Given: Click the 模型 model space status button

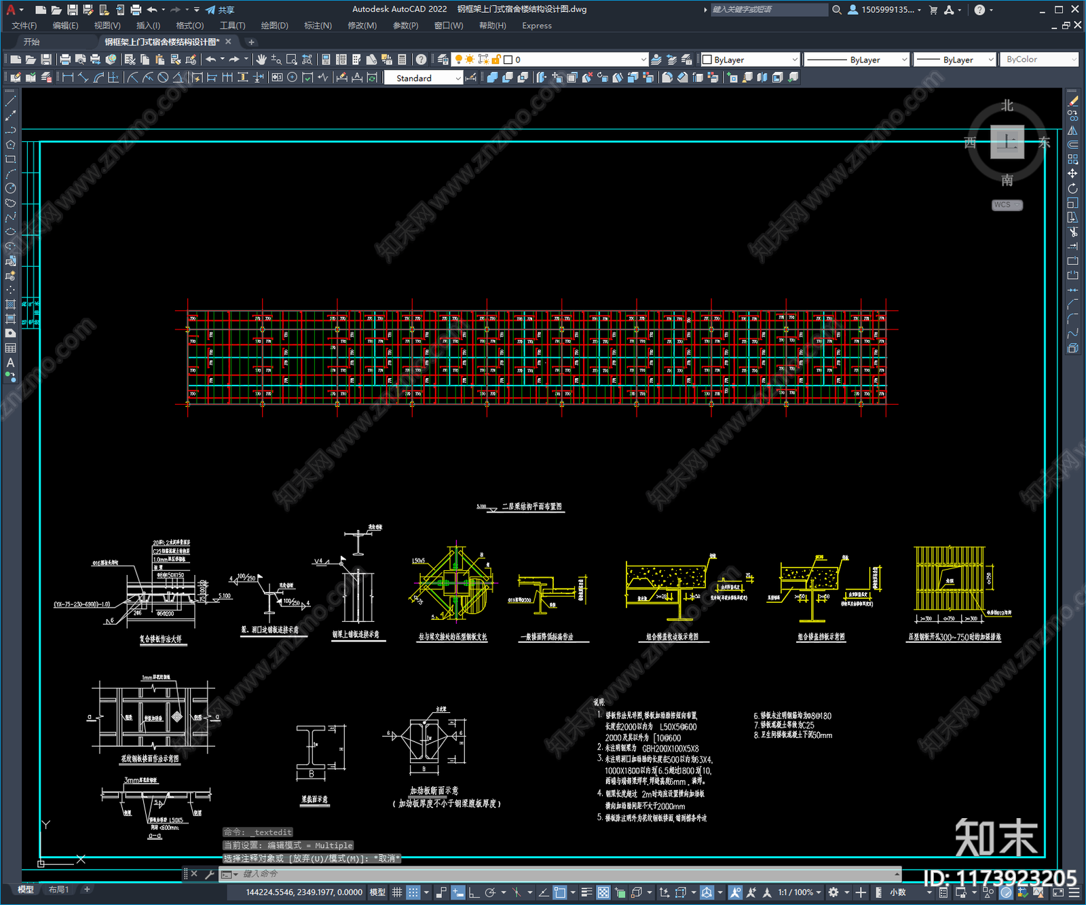Looking at the screenshot, I should 377,892.
